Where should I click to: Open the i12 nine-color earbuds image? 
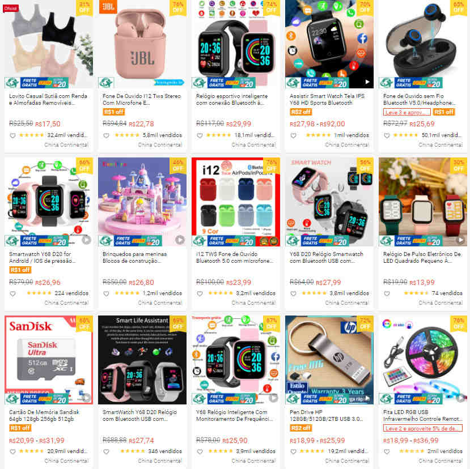pos(236,202)
